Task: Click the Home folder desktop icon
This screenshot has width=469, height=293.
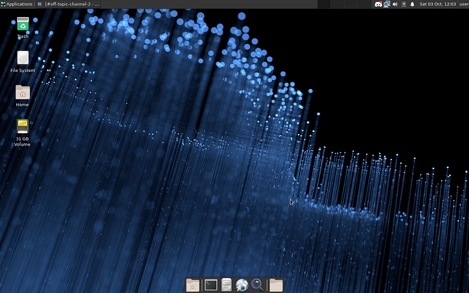Action: (x=22, y=93)
